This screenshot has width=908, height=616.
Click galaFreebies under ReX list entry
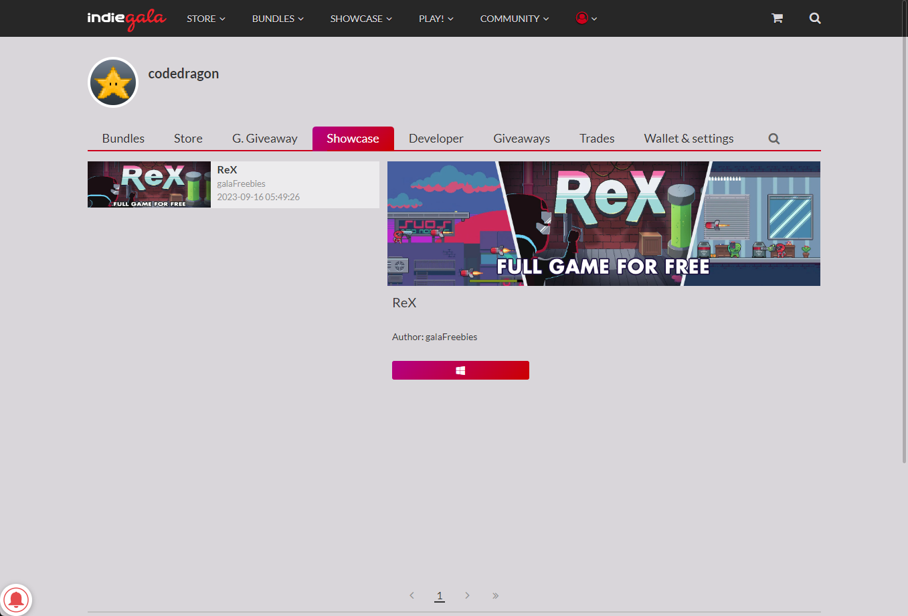pos(241,183)
